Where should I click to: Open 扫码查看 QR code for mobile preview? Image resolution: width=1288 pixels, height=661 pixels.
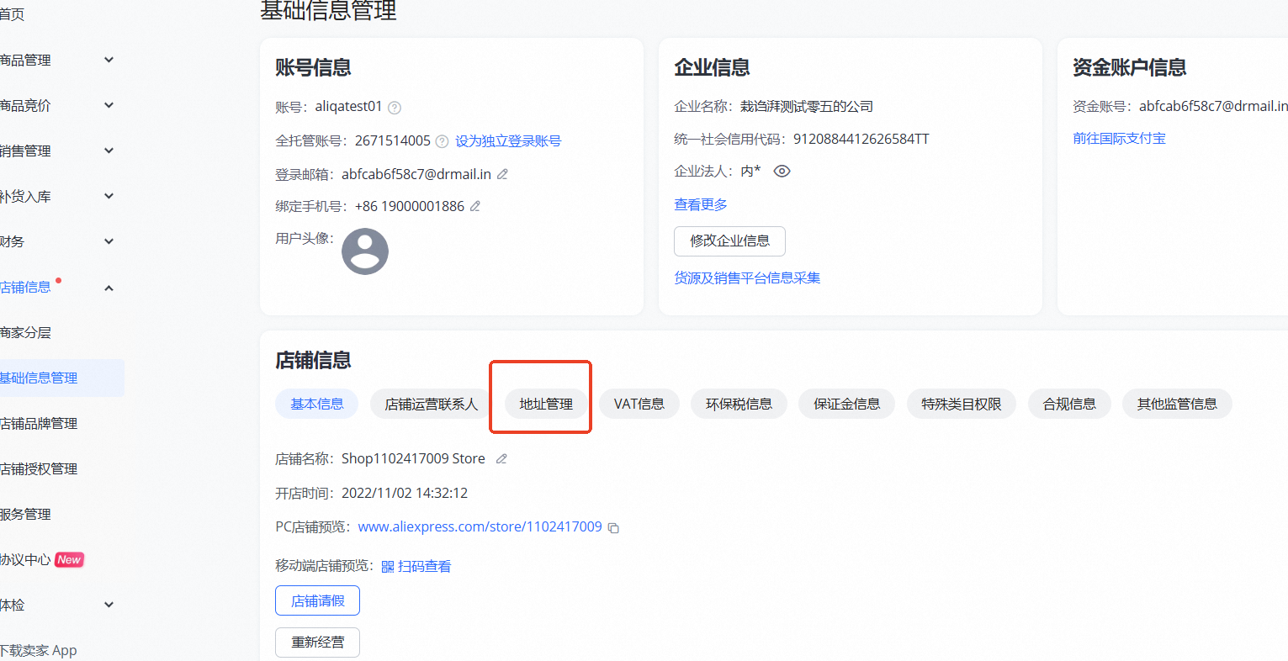[x=416, y=567]
